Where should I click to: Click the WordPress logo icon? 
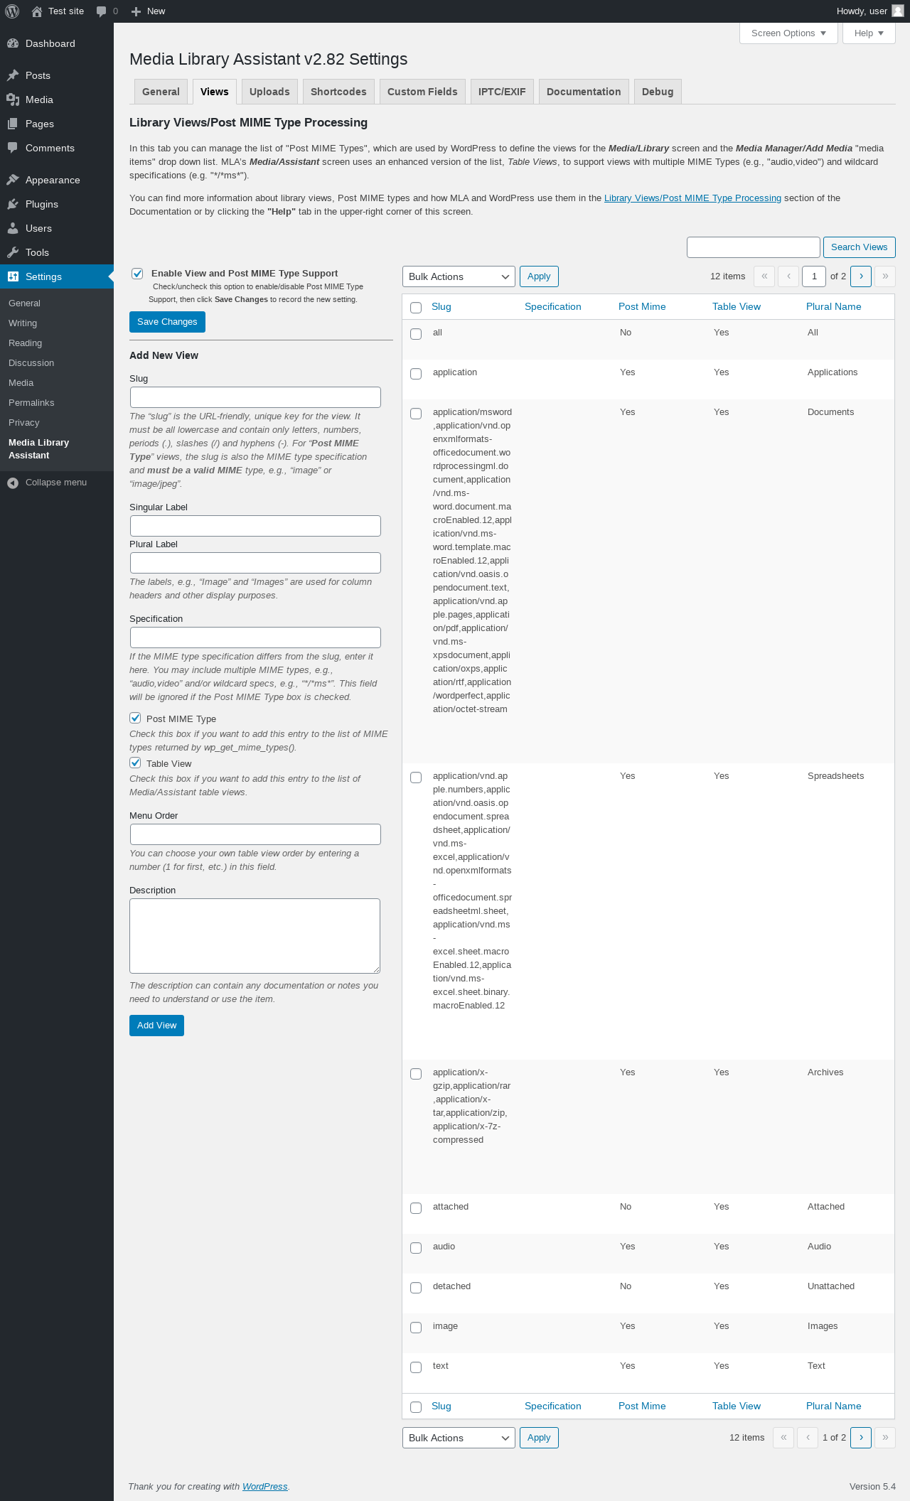(x=12, y=11)
